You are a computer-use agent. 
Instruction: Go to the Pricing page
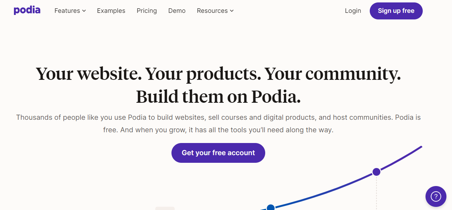(x=147, y=11)
